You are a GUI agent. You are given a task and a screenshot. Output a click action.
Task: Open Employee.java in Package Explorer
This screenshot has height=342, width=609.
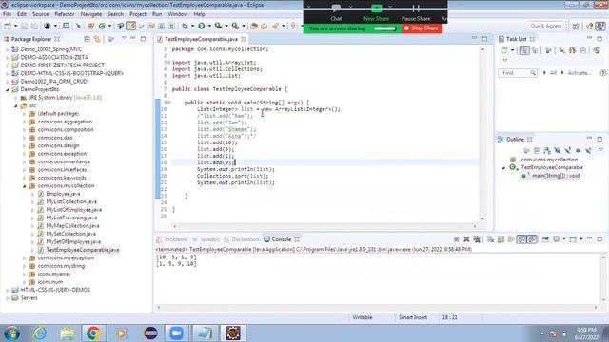pos(63,194)
